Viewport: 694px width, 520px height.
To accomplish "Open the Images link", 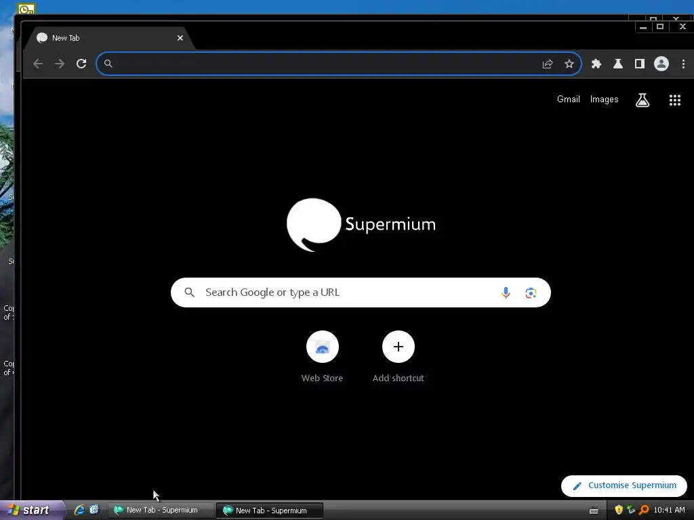I will pyautogui.click(x=604, y=99).
